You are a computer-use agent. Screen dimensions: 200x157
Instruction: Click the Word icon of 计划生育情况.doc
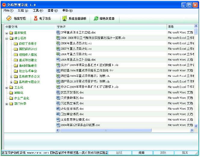pyautogui.click(x=58, y=108)
